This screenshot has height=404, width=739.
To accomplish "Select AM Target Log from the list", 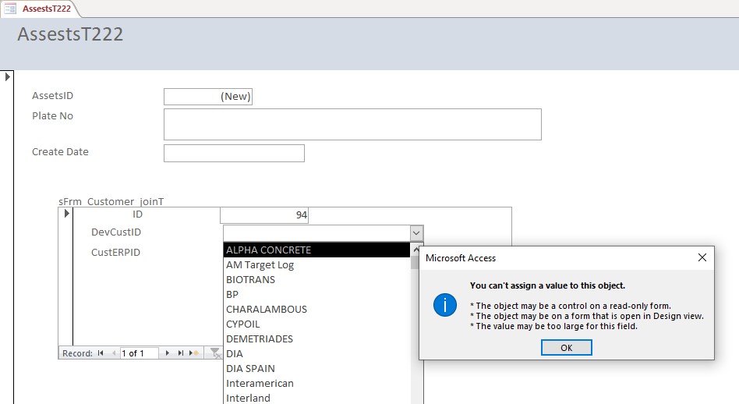I will tap(316, 265).
